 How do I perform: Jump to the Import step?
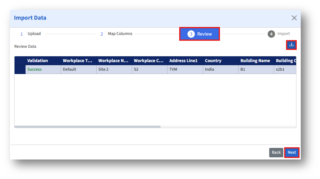point(279,34)
